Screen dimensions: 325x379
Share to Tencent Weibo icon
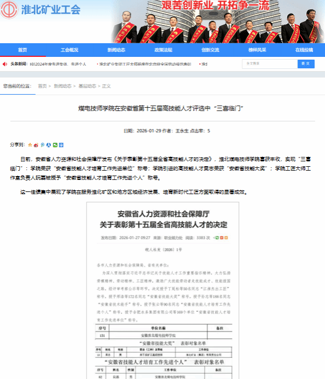(43, 145)
